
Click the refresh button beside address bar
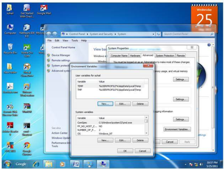click(x=158, y=34)
